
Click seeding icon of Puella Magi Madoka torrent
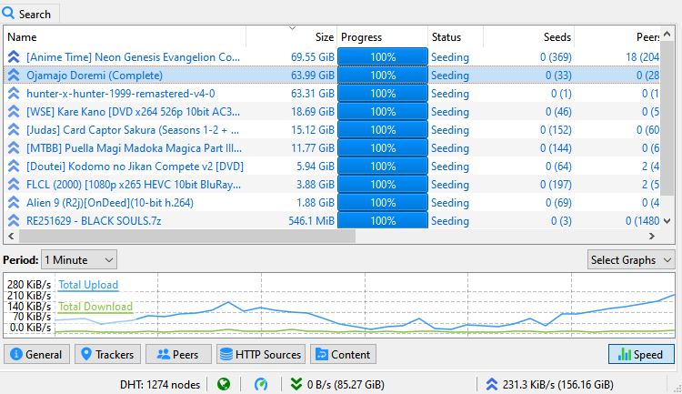tap(14, 148)
